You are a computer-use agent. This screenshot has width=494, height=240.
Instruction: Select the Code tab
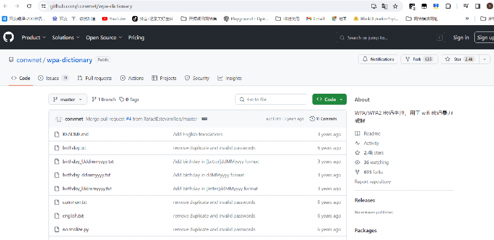coord(21,78)
